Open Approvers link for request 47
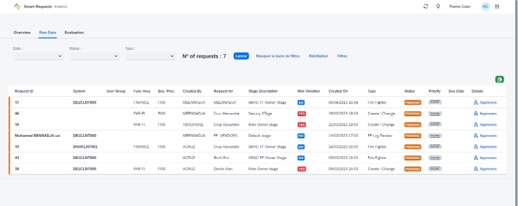 [488, 102]
